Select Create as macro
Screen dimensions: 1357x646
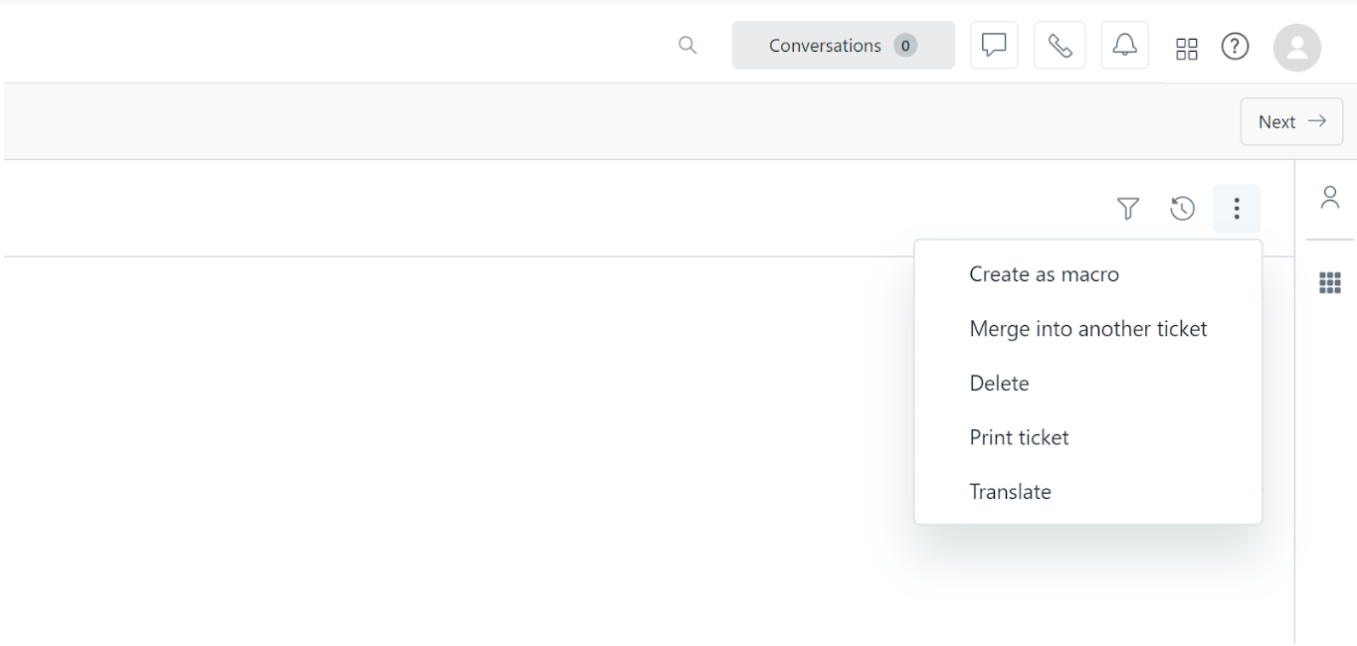coord(1044,274)
